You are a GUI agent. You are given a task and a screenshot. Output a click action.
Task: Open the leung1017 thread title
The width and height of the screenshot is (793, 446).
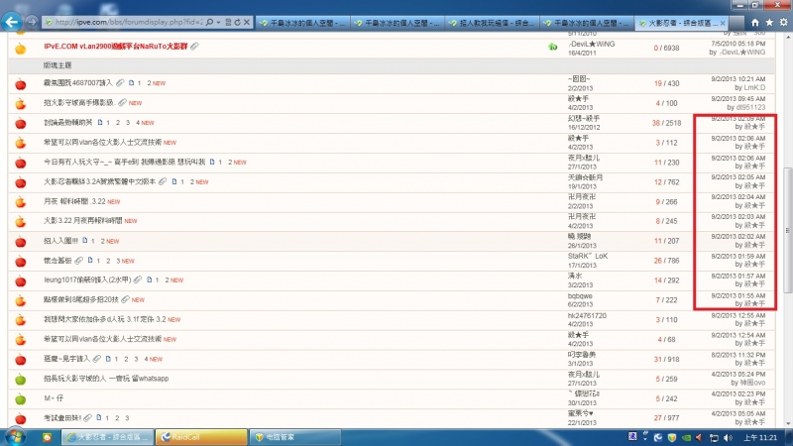[87, 279]
